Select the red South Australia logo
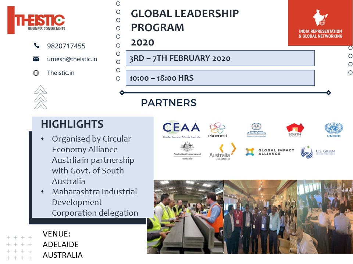The height and width of the screenshot is (264, 353). click(295, 130)
